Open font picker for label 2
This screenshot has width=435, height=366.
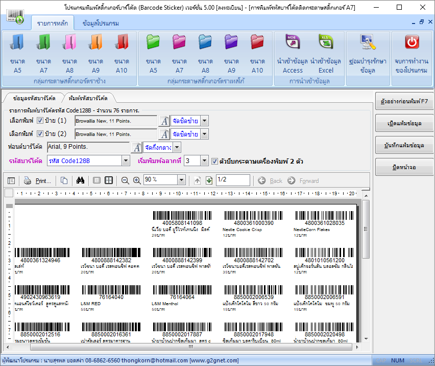point(164,134)
